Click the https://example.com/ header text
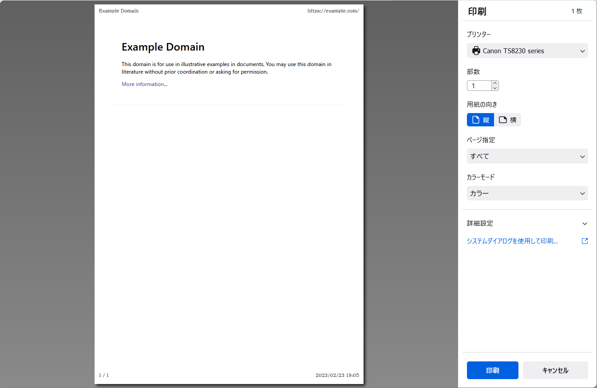 coord(333,11)
